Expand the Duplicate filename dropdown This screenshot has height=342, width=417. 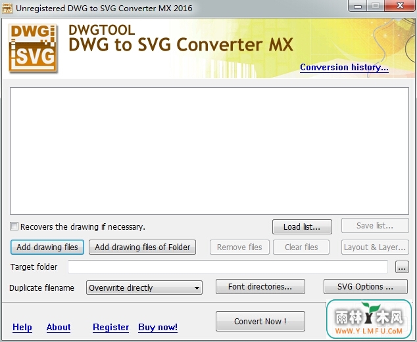(x=144, y=288)
